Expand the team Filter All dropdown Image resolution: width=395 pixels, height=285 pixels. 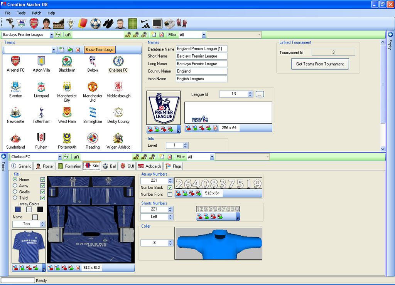pyautogui.click(x=212, y=157)
